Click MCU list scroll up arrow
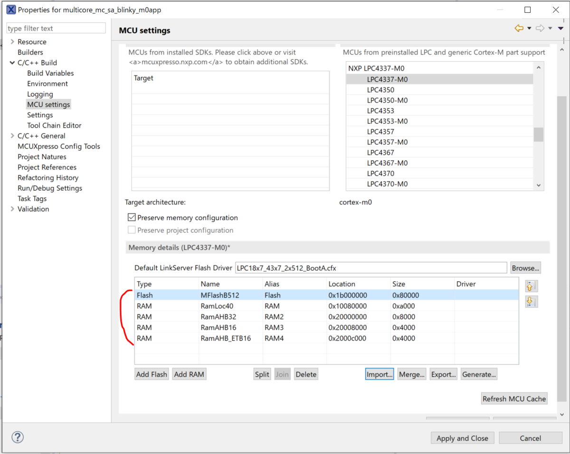This screenshot has height=454, width=570. pos(538,68)
